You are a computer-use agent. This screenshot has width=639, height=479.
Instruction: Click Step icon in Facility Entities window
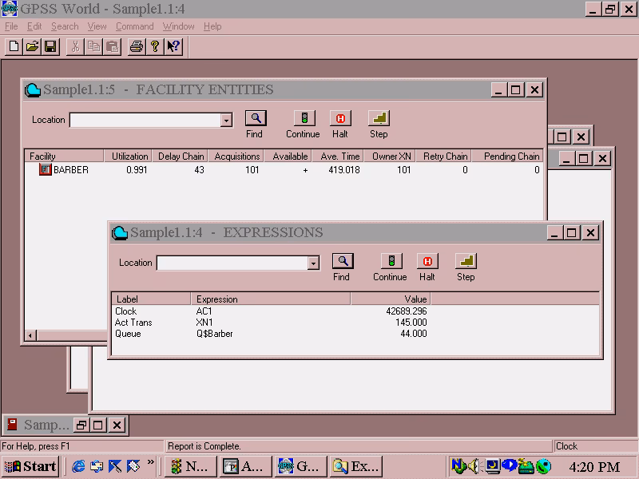pos(379,118)
